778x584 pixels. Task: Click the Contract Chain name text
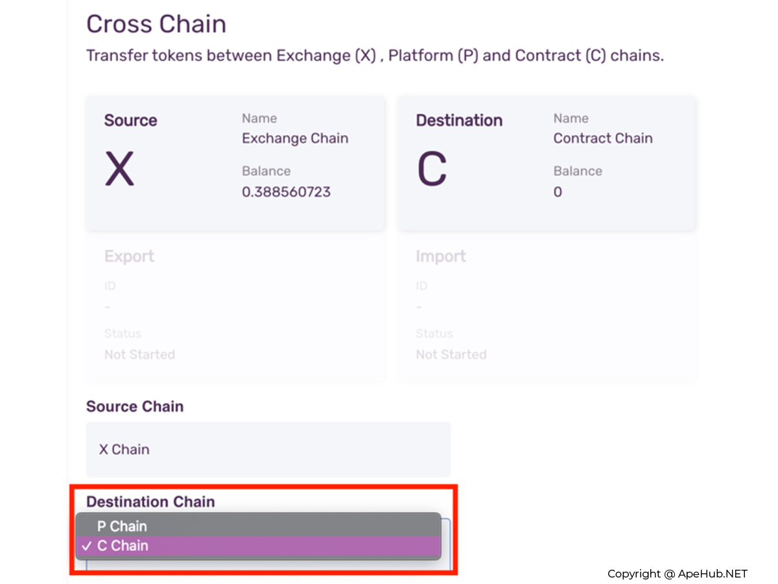603,138
